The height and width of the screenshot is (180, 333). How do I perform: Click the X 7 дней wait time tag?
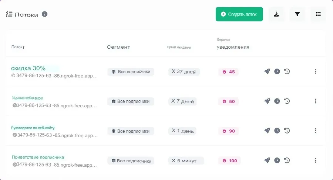pyautogui.click(x=182, y=101)
